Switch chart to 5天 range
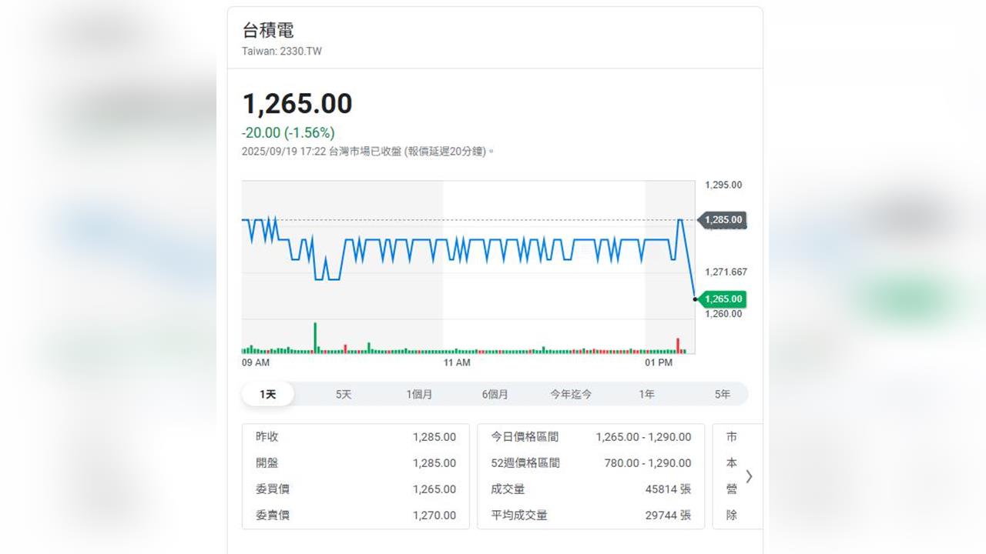986x554 pixels. coord(344,394)
